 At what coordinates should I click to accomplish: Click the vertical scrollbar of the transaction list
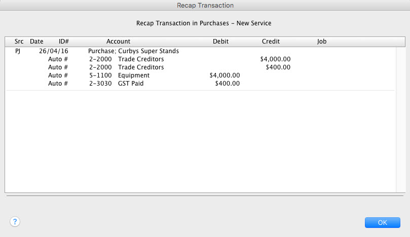click(400, 120)
